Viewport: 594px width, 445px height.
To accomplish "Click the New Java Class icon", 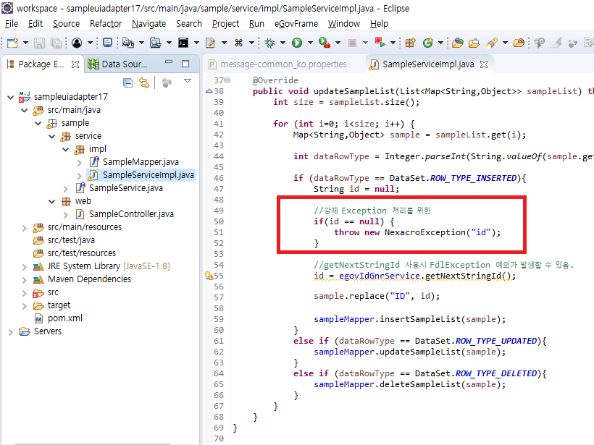I will (428, 43).
